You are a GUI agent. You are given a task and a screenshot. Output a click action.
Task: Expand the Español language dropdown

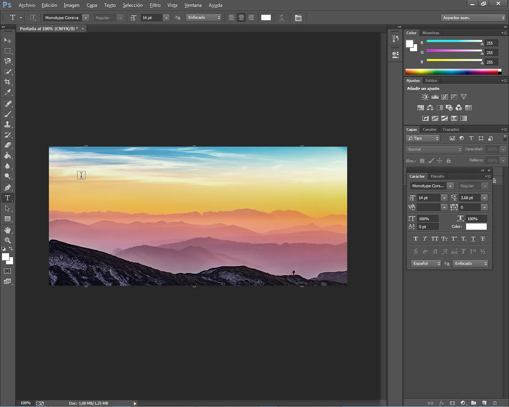426,264
